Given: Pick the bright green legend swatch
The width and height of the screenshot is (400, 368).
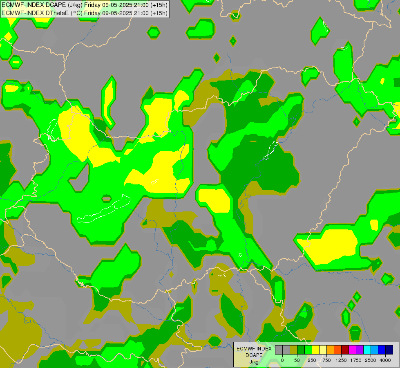Looking at the screenshot, I should coord(308,350).
